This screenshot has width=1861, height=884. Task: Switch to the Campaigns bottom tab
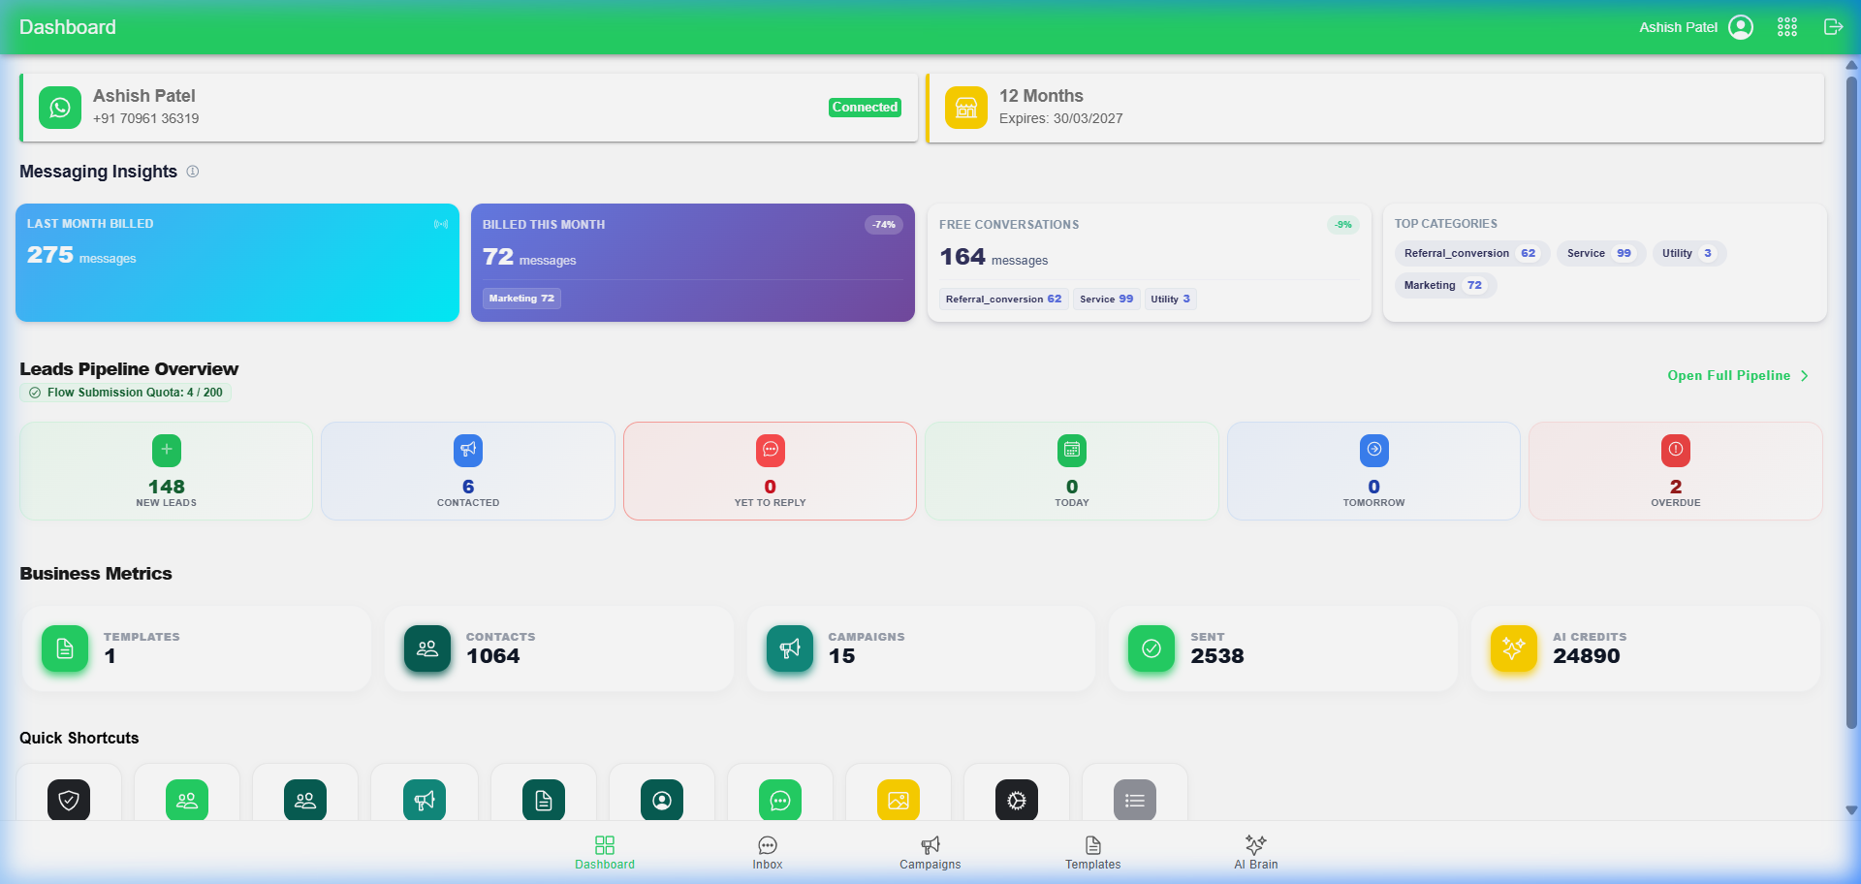930,853
